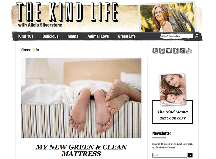The height and width of the screenshot is (159, 216).
Task: Click The Kind Life site logo
Action: coord(67,12)
